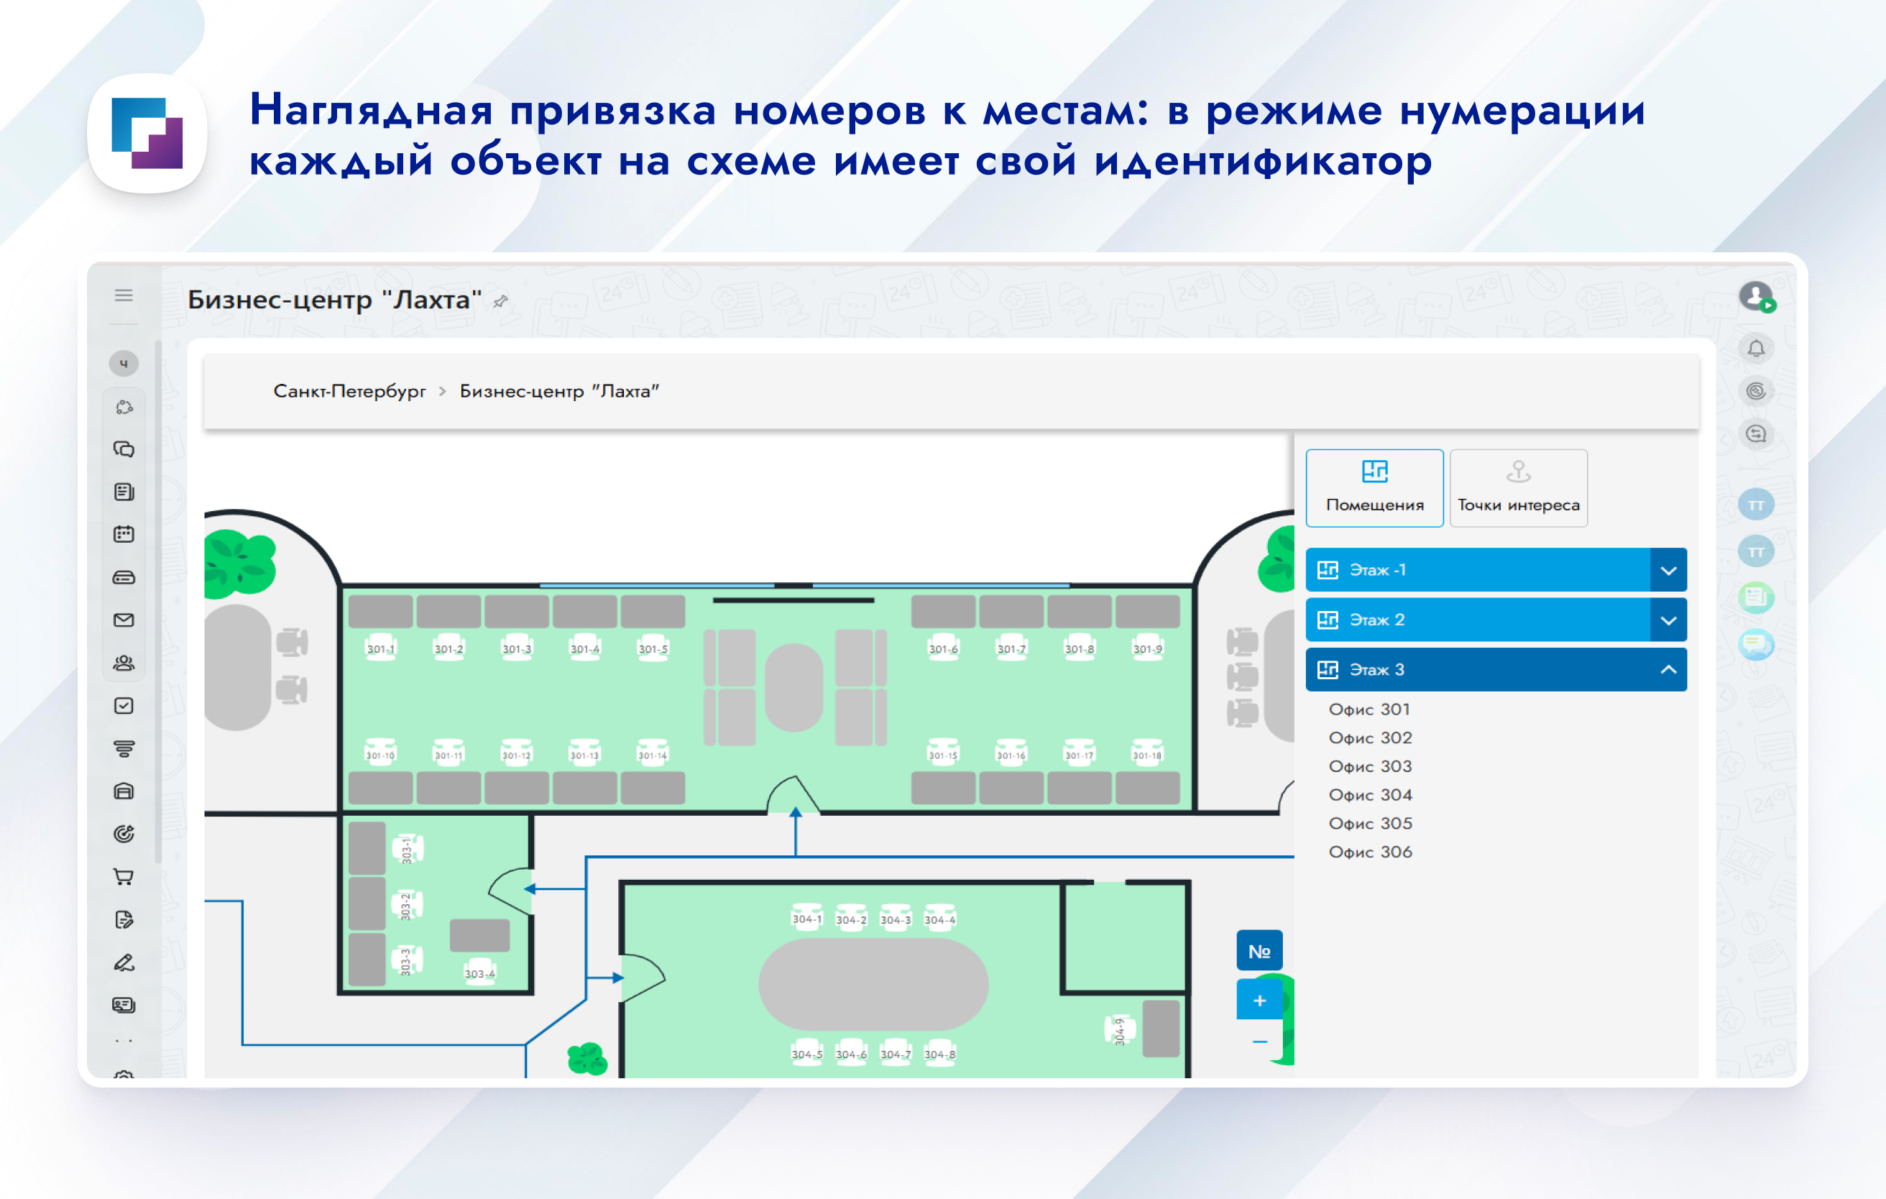Viewport: 1886px width, 1199px height.
Task: Click the Этаж 3 floor header label
Action: [x=1377, y=670]
